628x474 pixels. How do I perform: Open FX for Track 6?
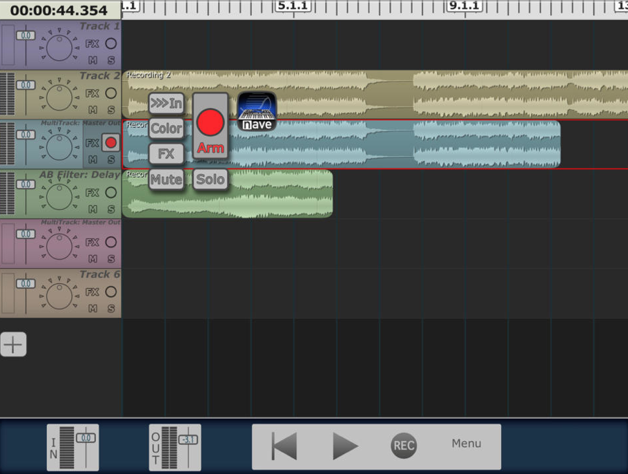pos(92,292)
